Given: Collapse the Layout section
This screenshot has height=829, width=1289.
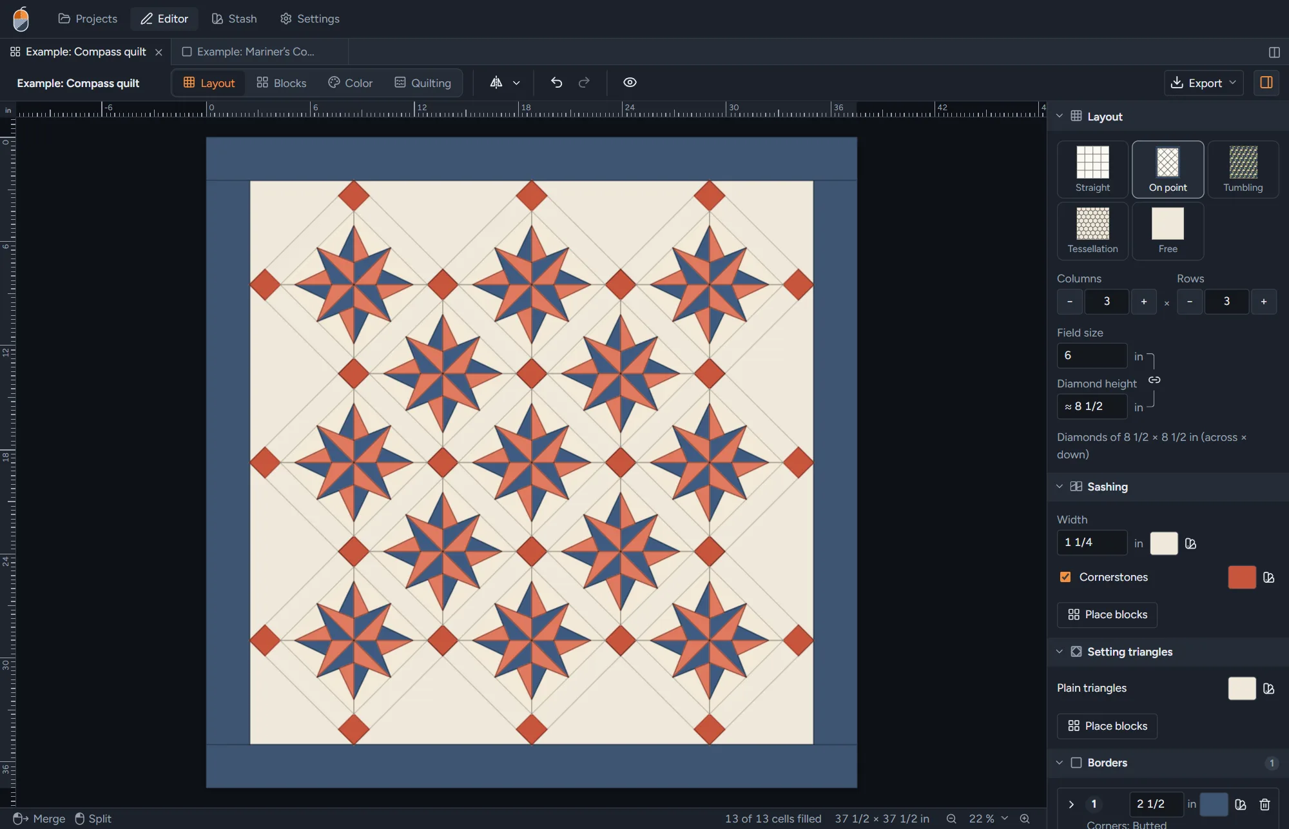Looking at the screenshot, I should coord(1060,117).
